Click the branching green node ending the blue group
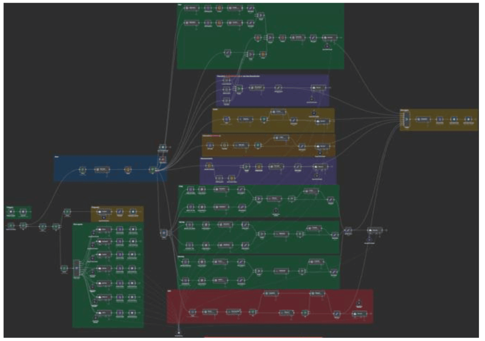 152,170
